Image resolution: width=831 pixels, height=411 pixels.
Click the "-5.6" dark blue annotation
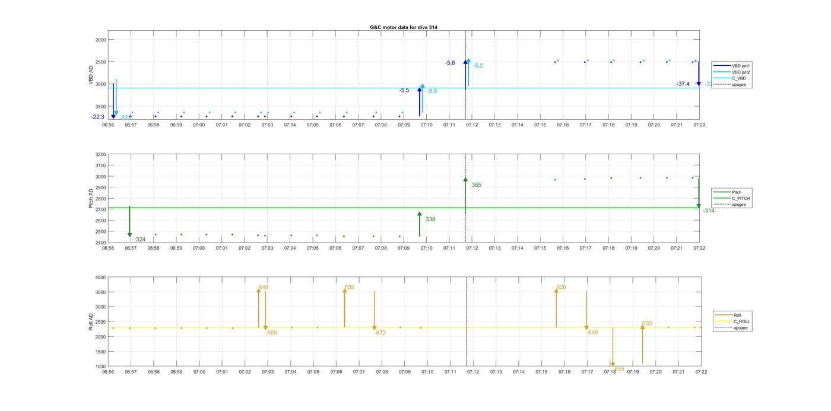(x=450, y=63)
